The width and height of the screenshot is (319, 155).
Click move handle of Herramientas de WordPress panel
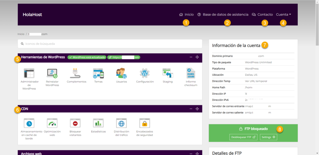[x=197, y=57]
